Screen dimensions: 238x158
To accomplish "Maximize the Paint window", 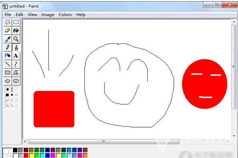I will point(217,5).
